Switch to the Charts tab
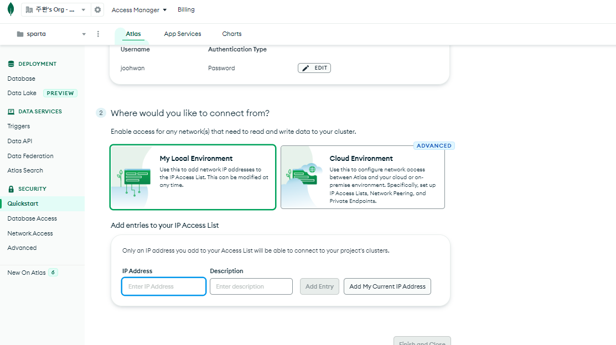This screenshot has height=345, width=616. tap(232, 34)
